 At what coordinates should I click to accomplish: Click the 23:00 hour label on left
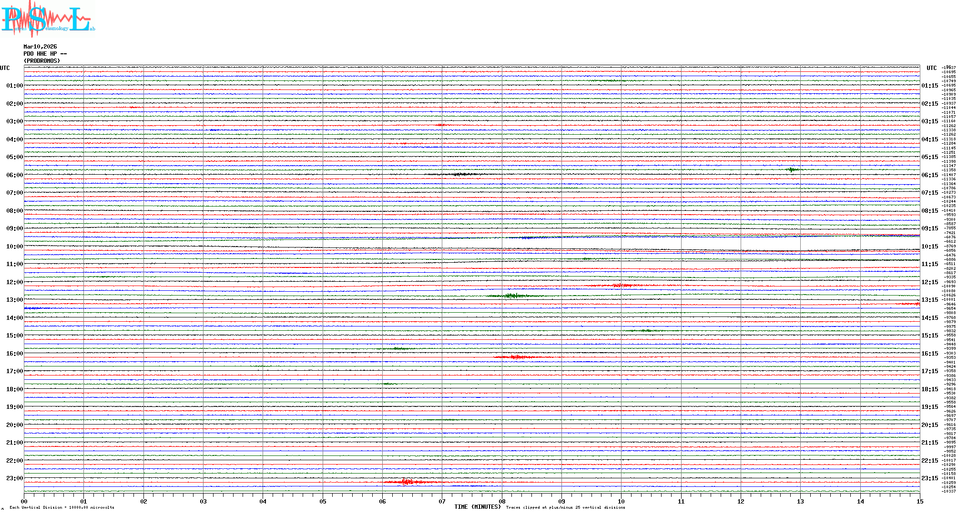pos(14,478)
